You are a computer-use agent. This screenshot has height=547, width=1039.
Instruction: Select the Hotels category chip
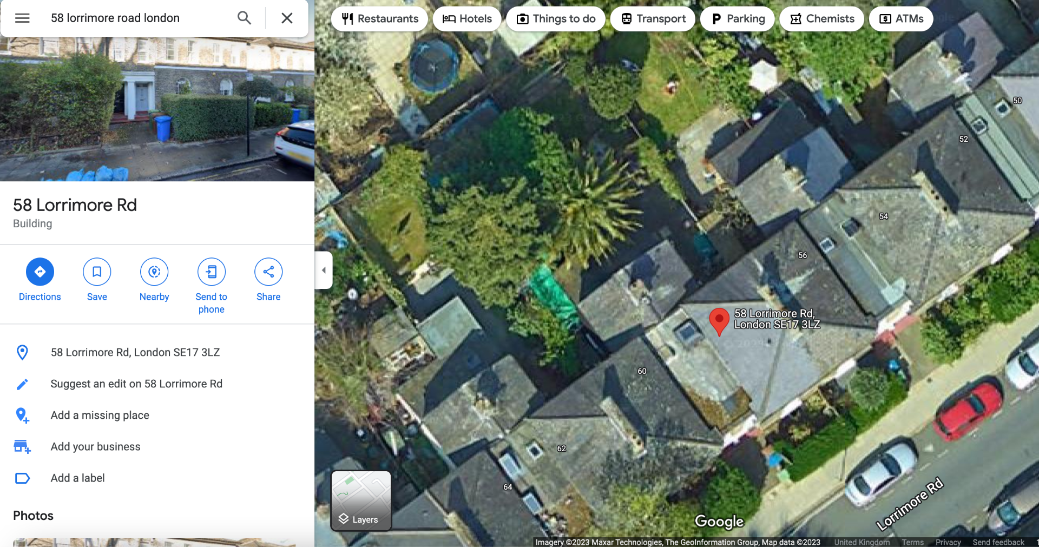[x=467, y=19]
